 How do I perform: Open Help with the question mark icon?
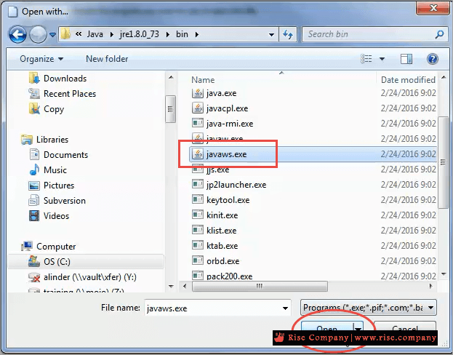pos(432,59)
